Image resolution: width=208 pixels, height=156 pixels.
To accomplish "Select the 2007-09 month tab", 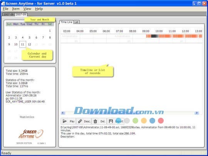I will click(21, 14).
